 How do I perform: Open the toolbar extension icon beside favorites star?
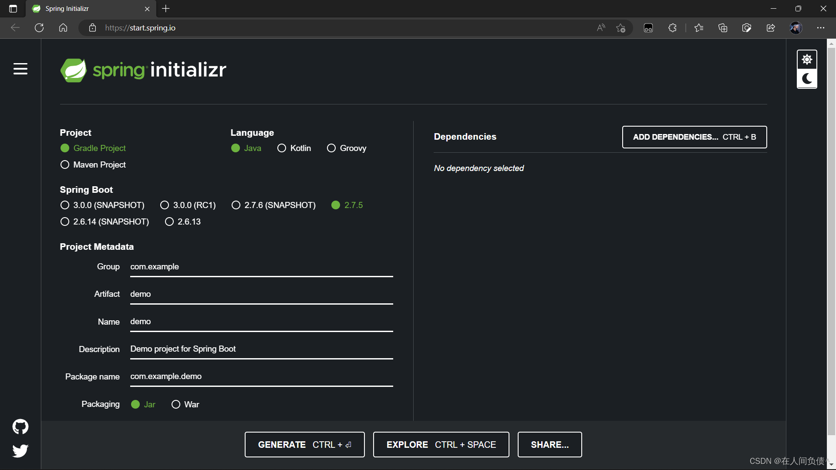click(648, 28)
